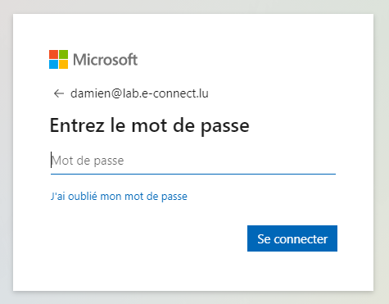Screen dimensions: 389x304
Task: Submit the login with Se connecter
Action: pos(292,238)
